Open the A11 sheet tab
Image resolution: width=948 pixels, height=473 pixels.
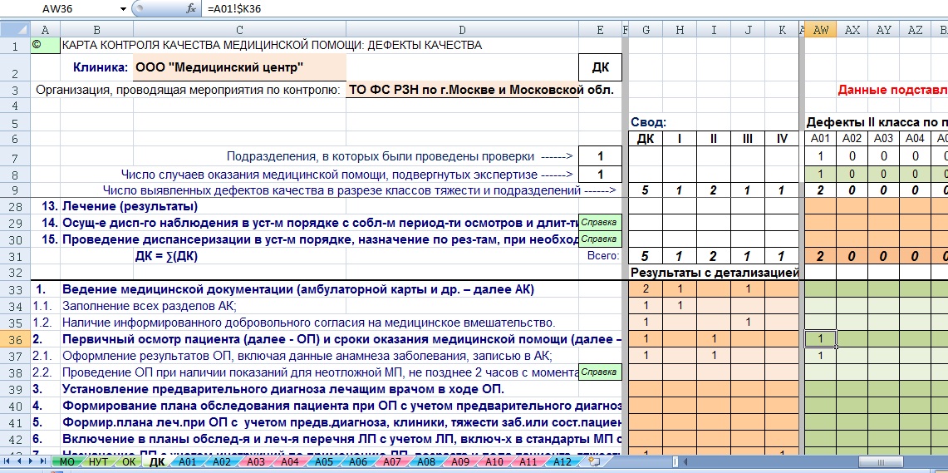click(528, 462)
